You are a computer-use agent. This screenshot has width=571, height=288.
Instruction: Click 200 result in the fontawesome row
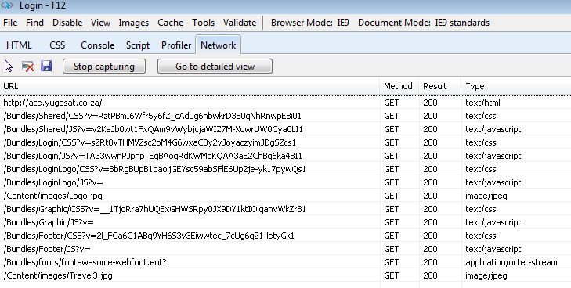pyautogui.click(x=430, y=262)
